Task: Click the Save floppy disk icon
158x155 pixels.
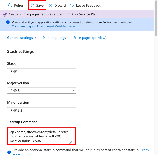Action: coord(32,5)
